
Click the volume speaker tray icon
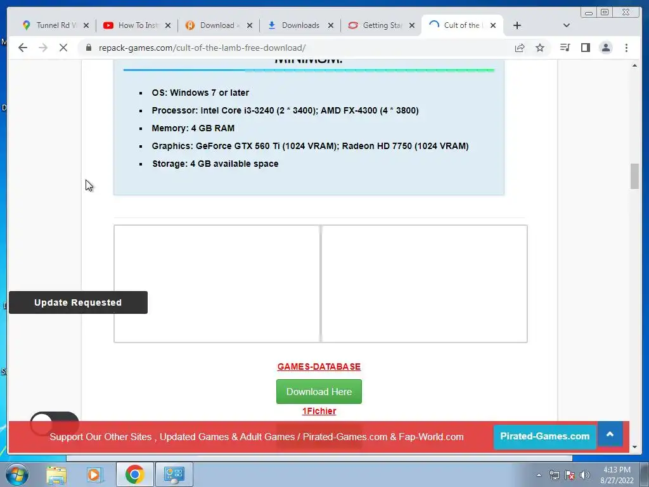click(x=585, y=475)
